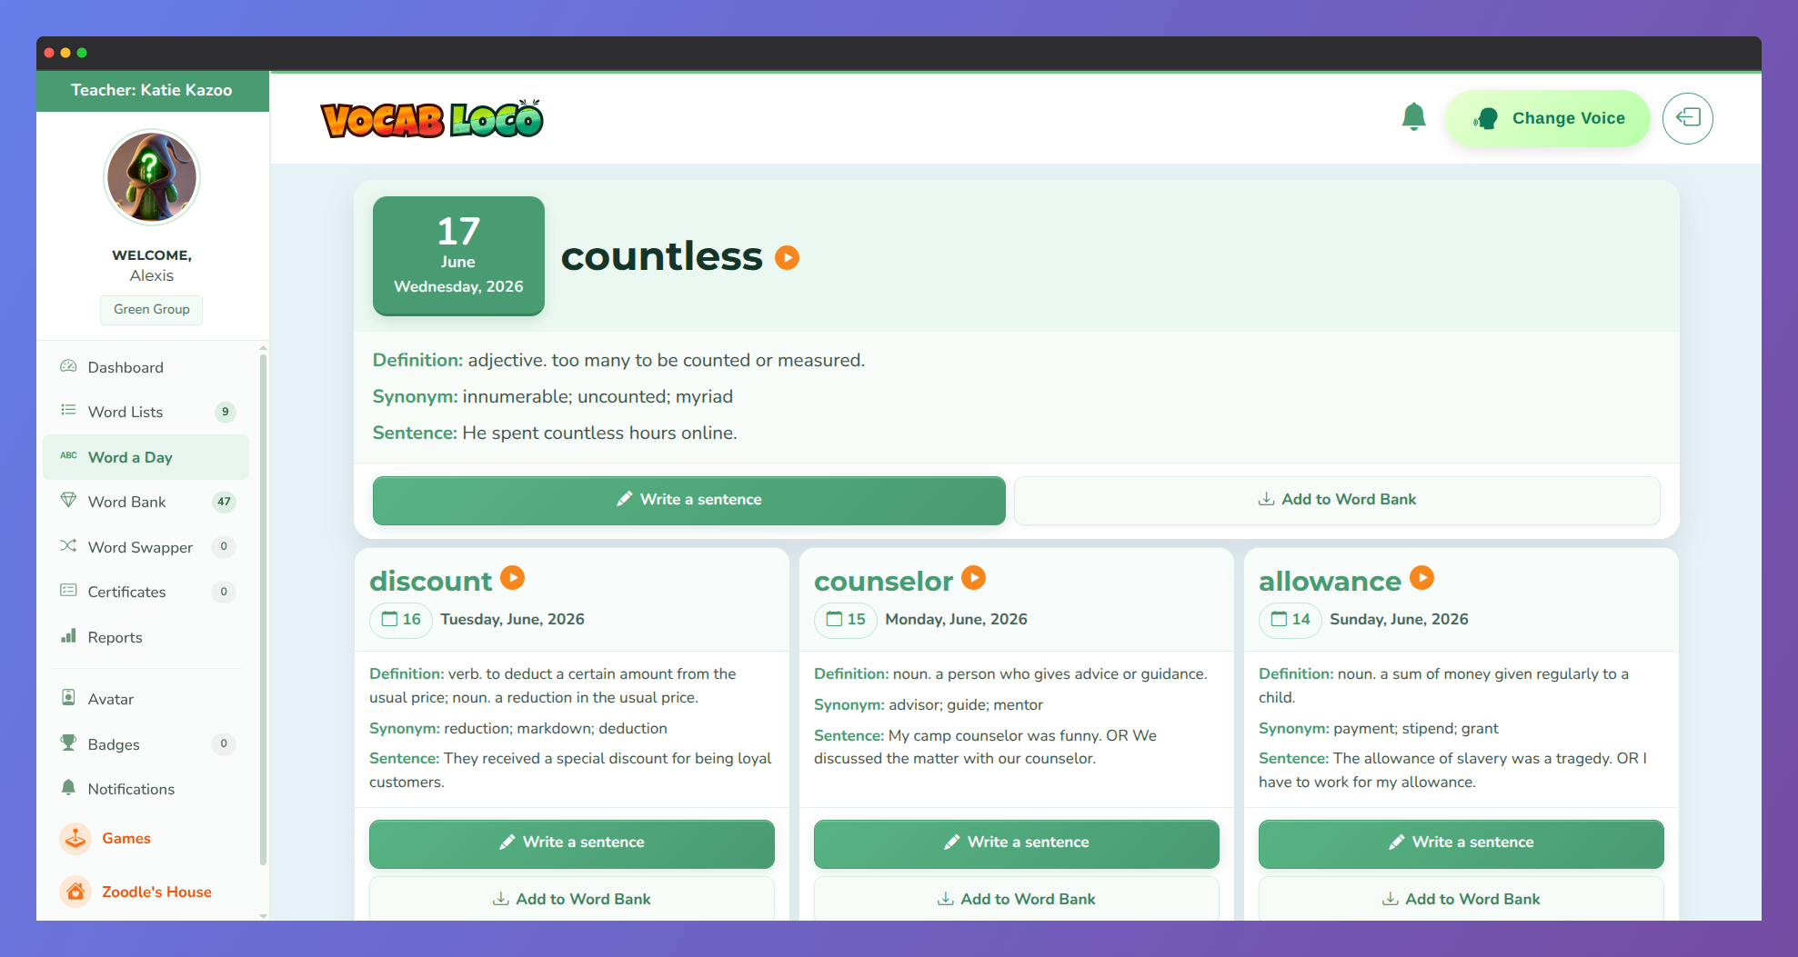Click the date badge 16 on discount

(401, 620)
